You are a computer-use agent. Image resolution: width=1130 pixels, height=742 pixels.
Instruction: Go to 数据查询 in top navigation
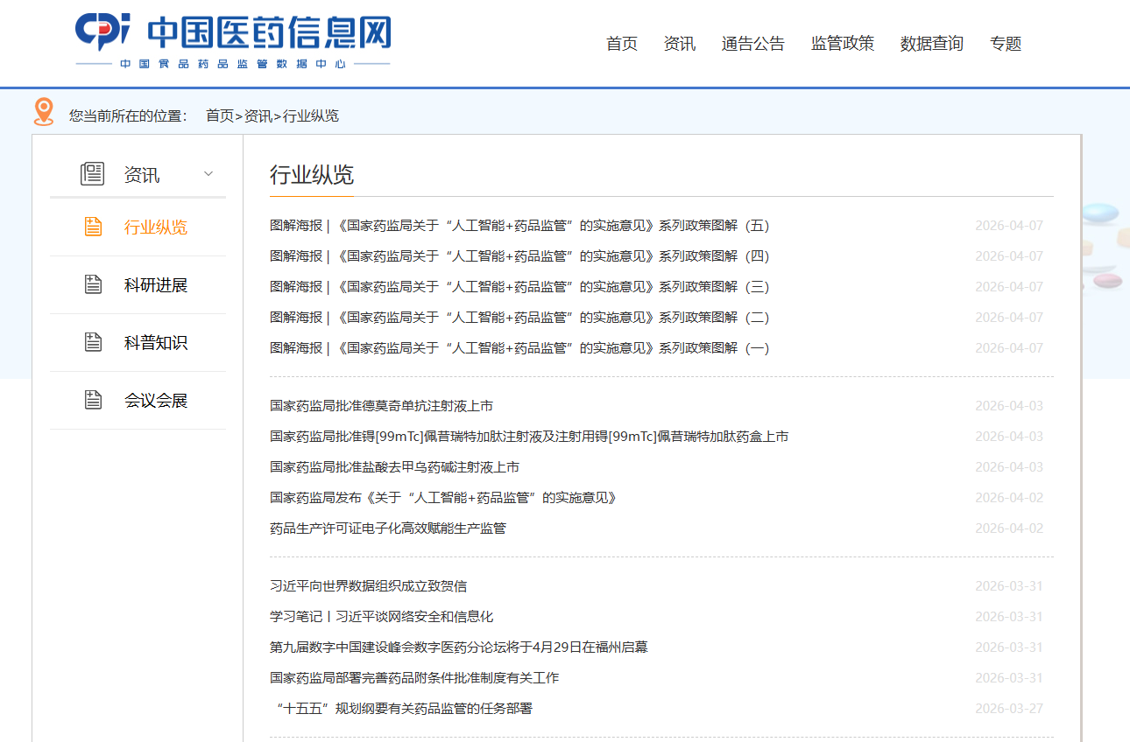pos(931,44)
